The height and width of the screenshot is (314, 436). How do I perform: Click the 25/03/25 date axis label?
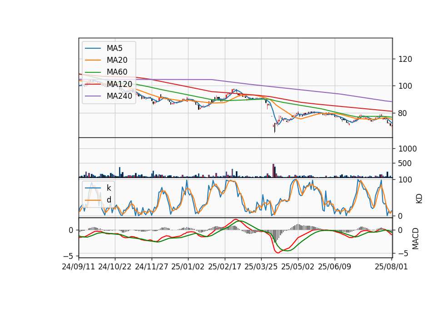tap(261, 267)
